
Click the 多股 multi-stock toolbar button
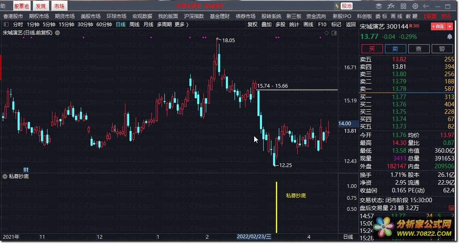(x=280, y=25)
